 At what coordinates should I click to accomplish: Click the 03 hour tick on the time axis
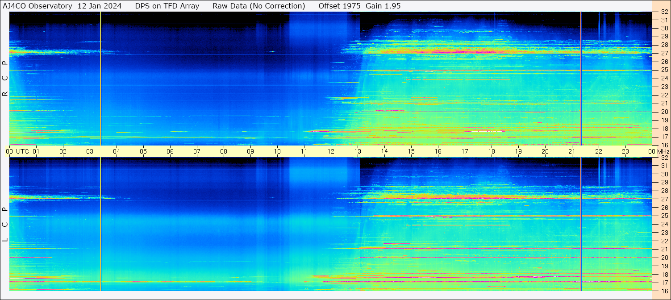coord(90,151)
